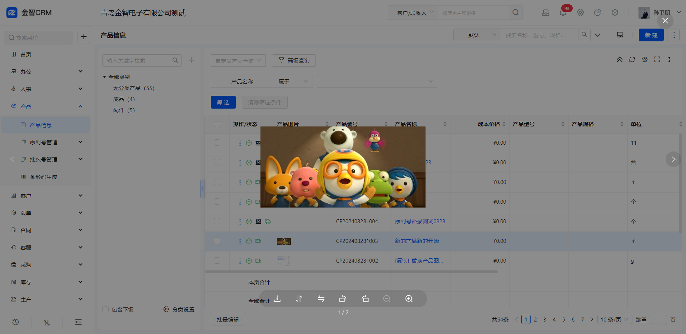The width and height of the screenshot is (686, 334).
Task: Open the 首页 menu item
Action: 46,54
